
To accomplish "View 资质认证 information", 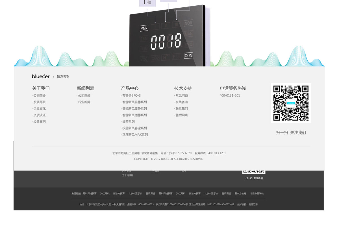I will (39, 115).
